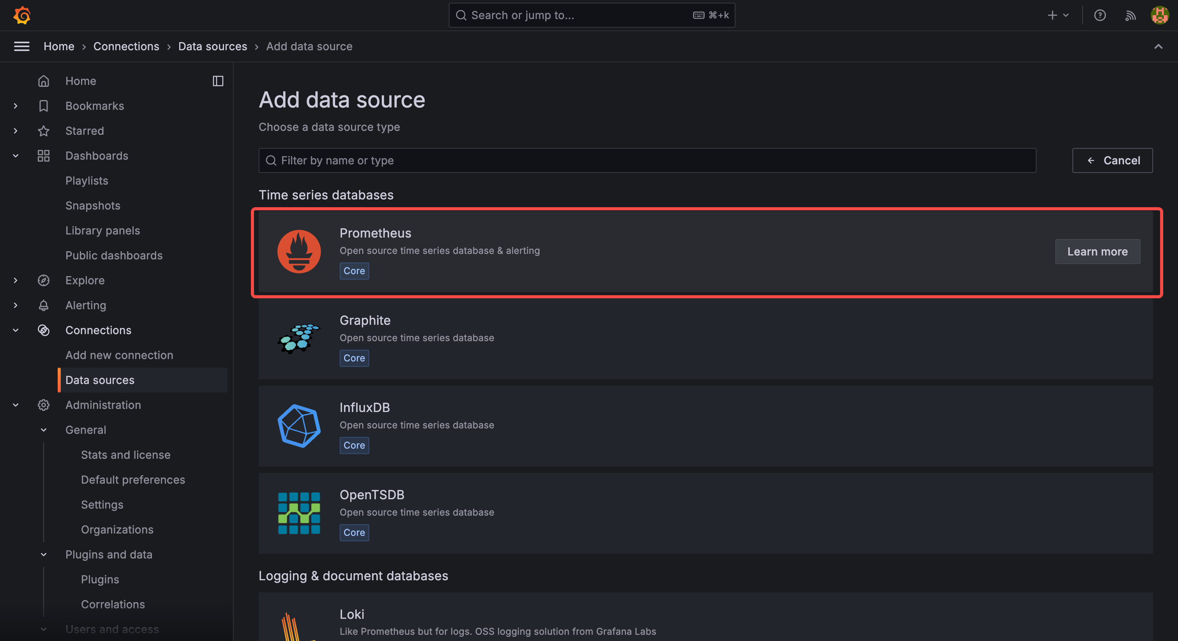Toggle the hamburger navigation menu
Viewport: 1178px width, 641px height.
(x=21, y=46)
